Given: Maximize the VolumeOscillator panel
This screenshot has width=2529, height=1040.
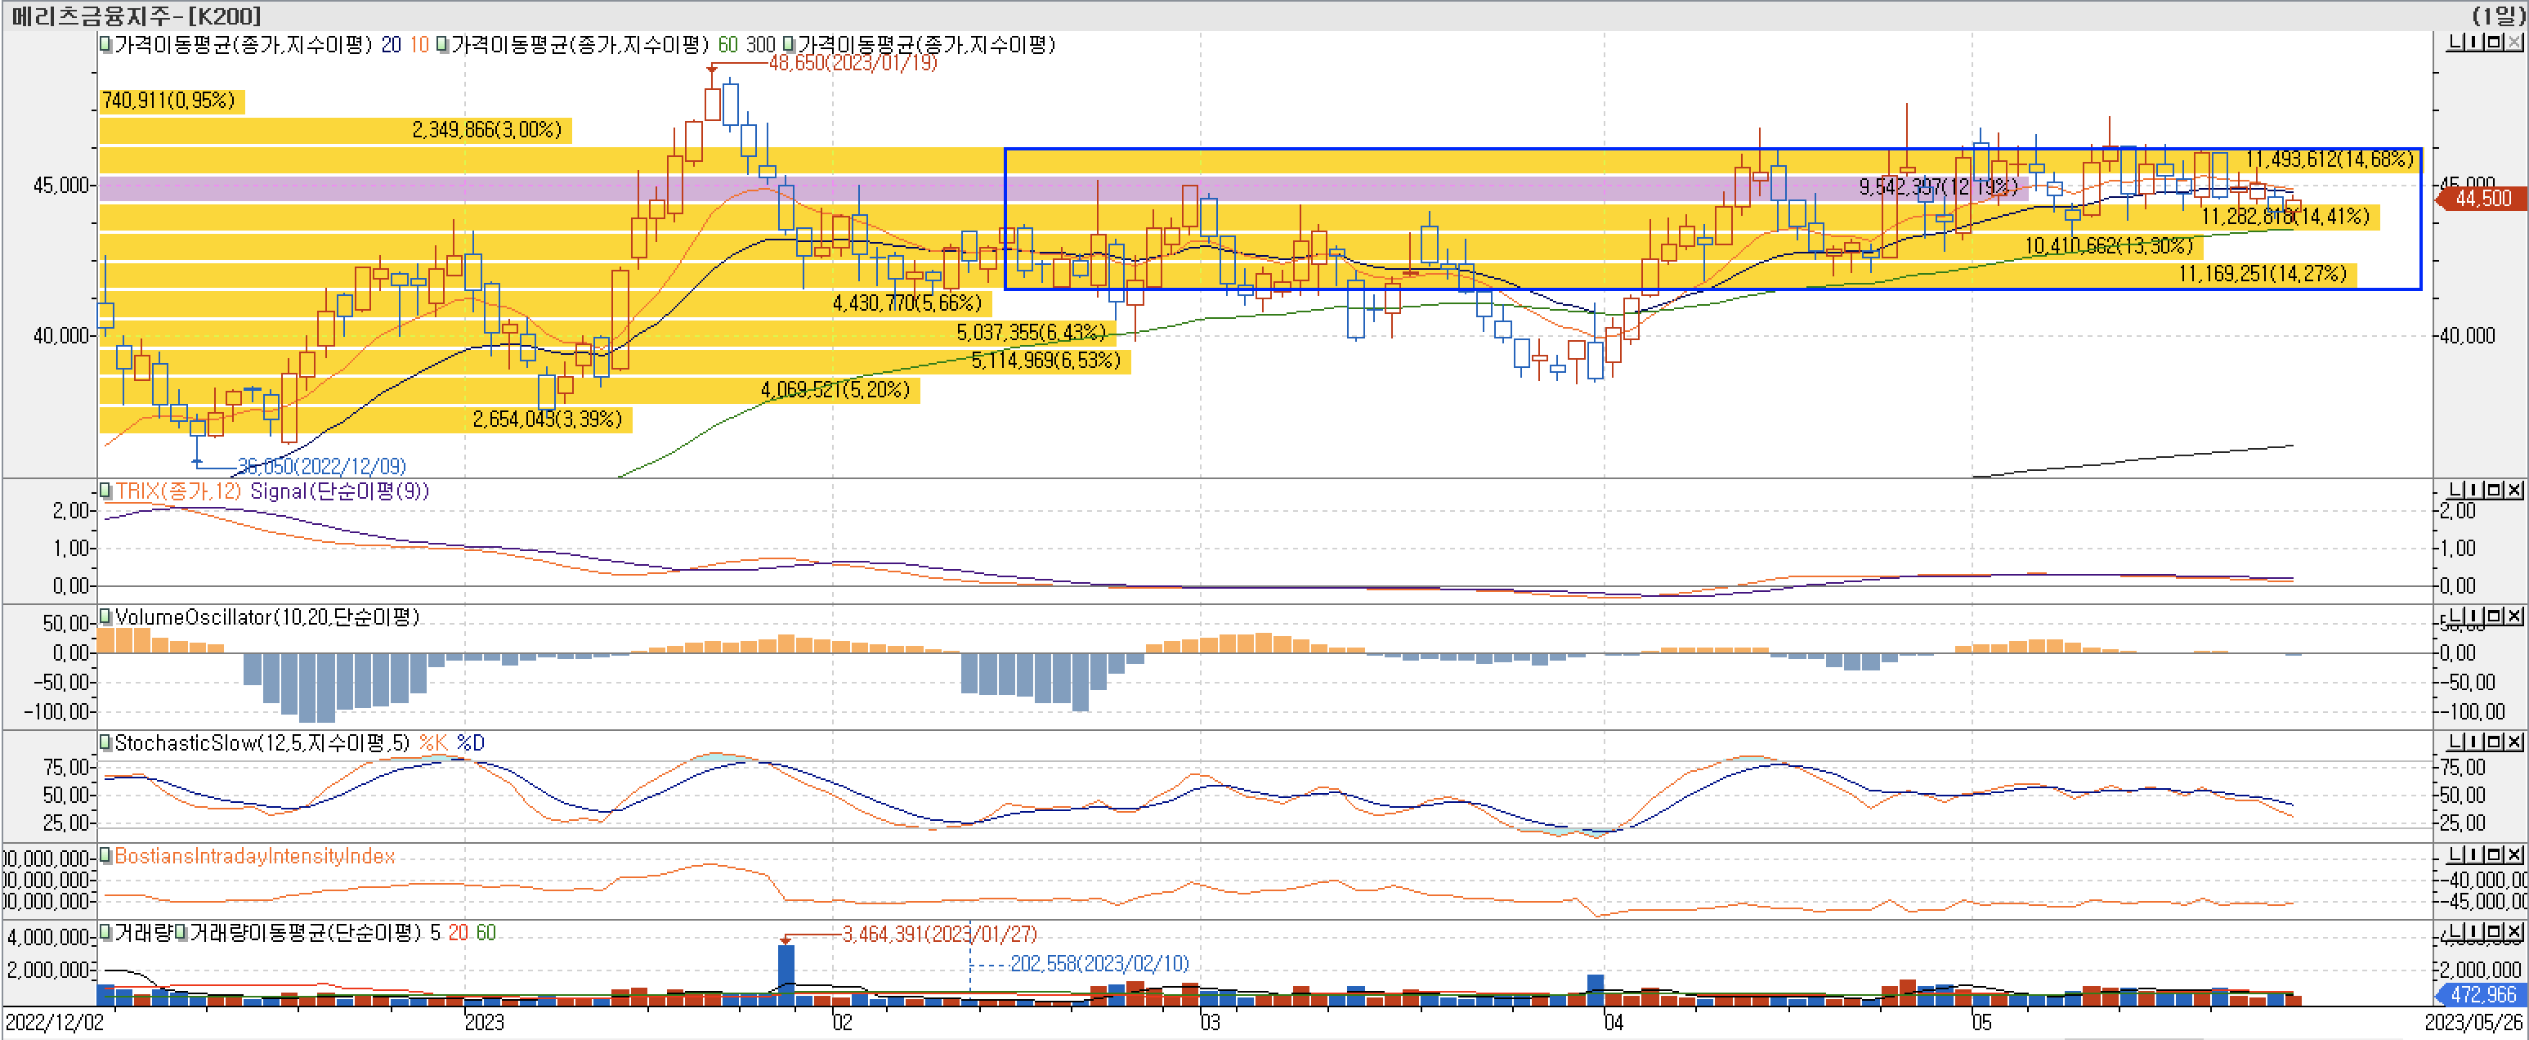Looking at the screenshot, I should point(2494,615).
